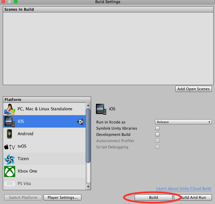The image size is (215, 204).
Task: Click the platform list scroll down arrow
Action: [88, 187]
